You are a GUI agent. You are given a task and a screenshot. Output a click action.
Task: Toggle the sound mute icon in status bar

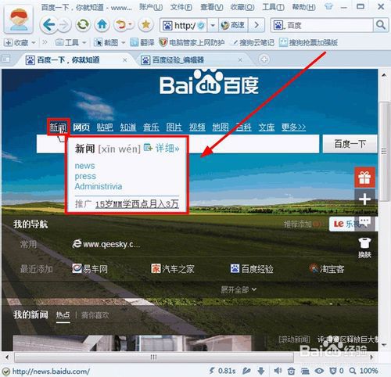[278, 371]
